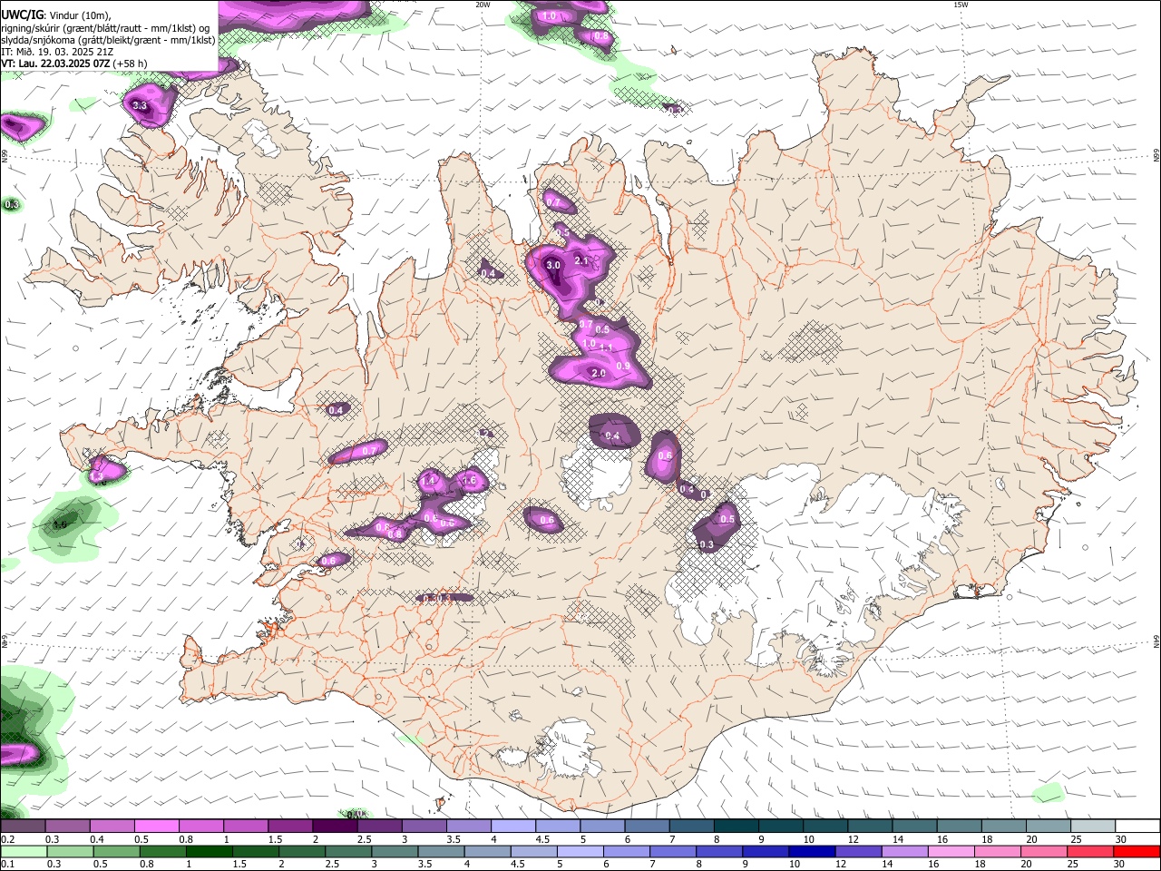The width and height of the screenshot is (1161, 871).
Task: Click the palest green rain swatch starting at 0.1
Action: pos(23,852)
